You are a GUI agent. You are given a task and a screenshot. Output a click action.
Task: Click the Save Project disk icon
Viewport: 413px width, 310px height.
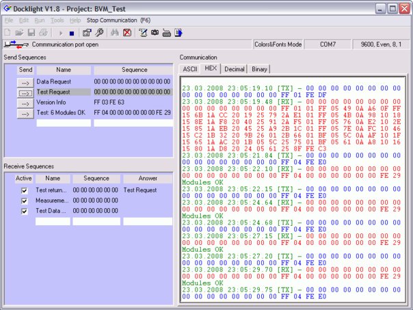coord(31,33)
